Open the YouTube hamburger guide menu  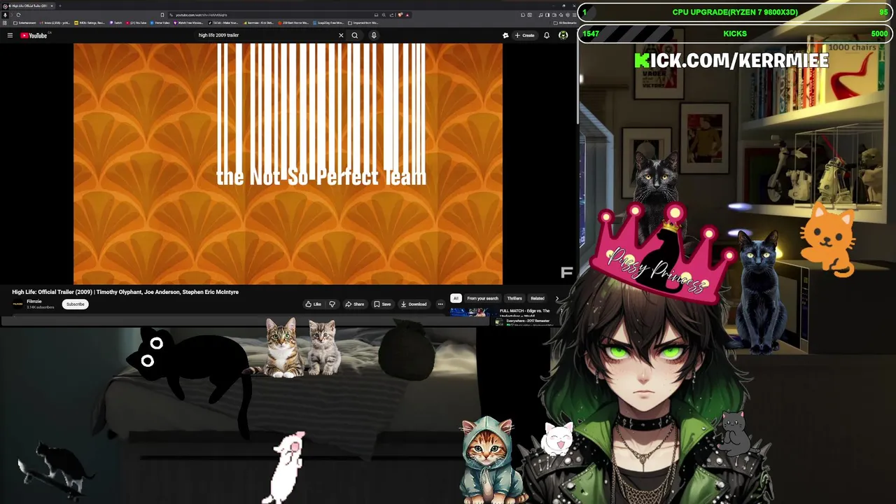pyautogui.click(x=10, y=35)
